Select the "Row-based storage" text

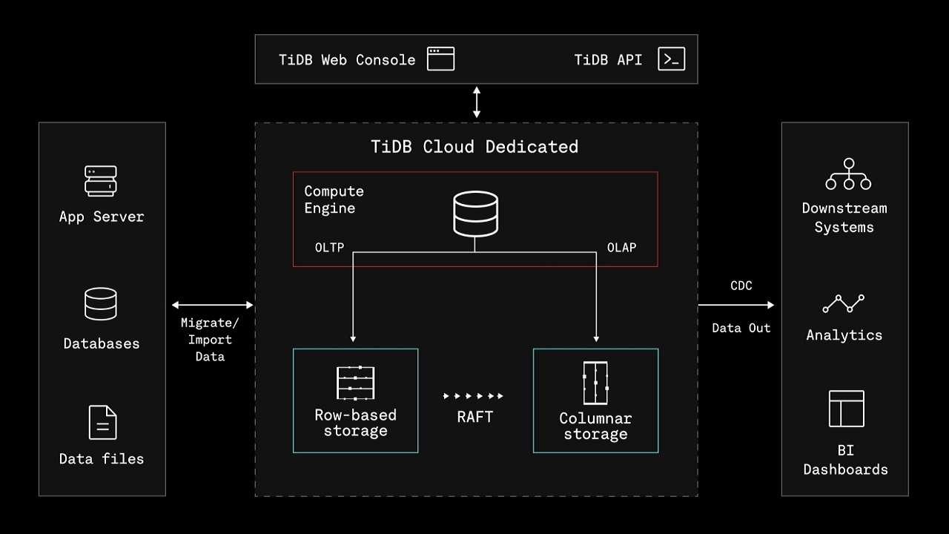pyautogui.click(x=355, y=423)
